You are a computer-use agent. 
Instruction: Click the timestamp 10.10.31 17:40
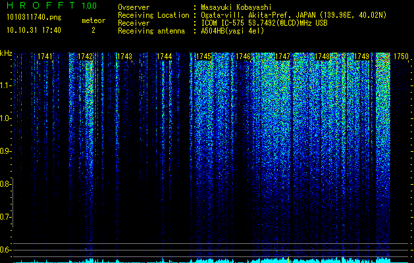click(x=34, y=30)
